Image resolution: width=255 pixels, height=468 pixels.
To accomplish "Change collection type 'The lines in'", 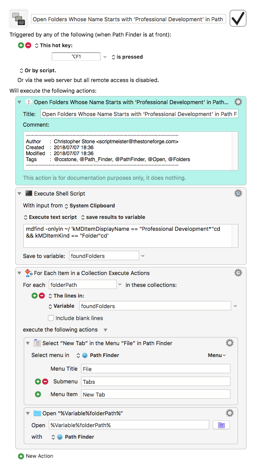I will [x=66, y=296].
